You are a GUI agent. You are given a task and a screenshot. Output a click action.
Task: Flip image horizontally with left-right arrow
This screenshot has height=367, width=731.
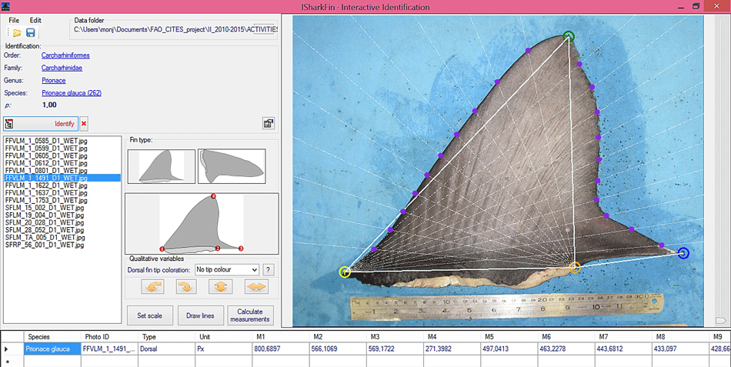coord(255,287)
